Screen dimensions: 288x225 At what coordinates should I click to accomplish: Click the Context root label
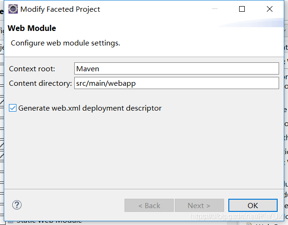point(32,69)
